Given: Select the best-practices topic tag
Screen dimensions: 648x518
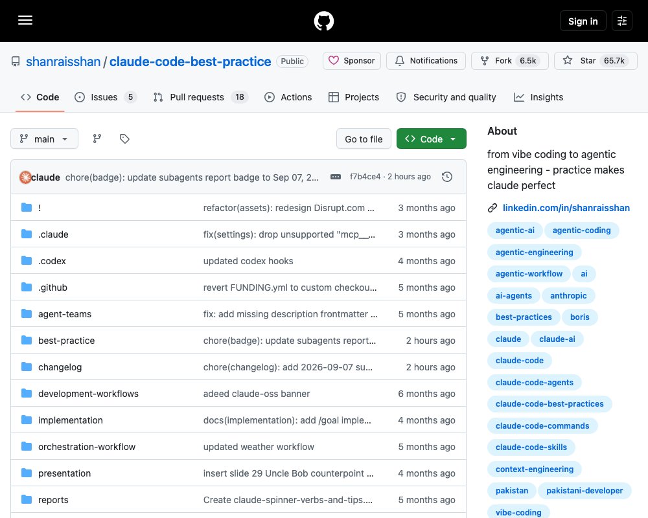Looking at the screenshot, I should pos(524,317).
